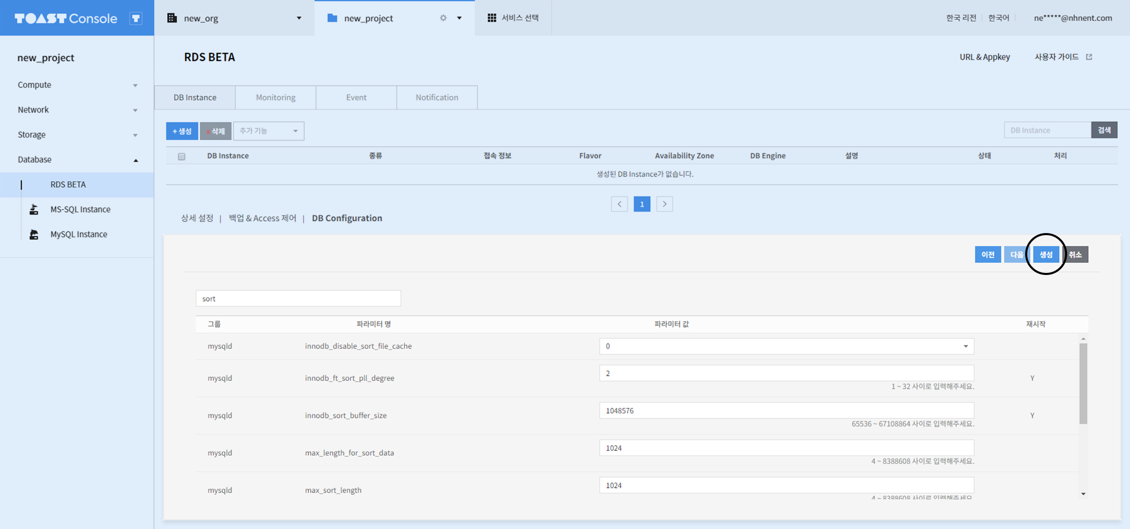Screen dimensions: 1130x529
Task: Switch to the Notification tab
Action: [x=437, y=97]
